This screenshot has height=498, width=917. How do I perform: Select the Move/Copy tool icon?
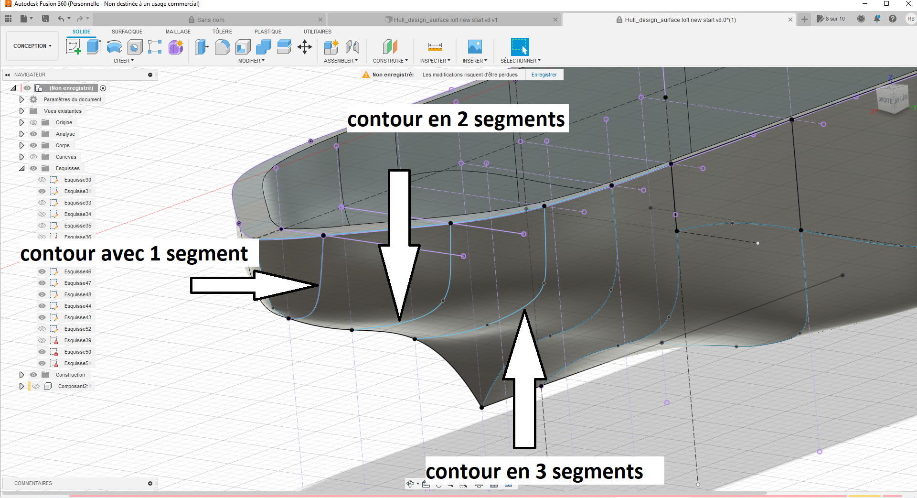[304, 47]
